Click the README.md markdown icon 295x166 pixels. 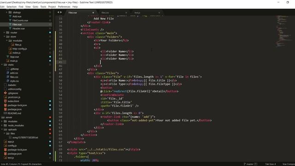click(x=5, y=113)
